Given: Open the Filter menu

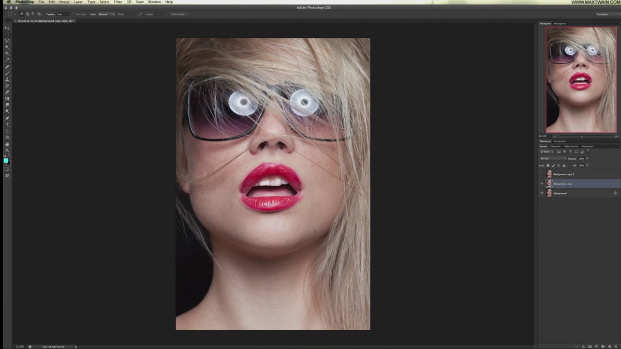Looking at the screenshot, I should (x=118, y=2).
